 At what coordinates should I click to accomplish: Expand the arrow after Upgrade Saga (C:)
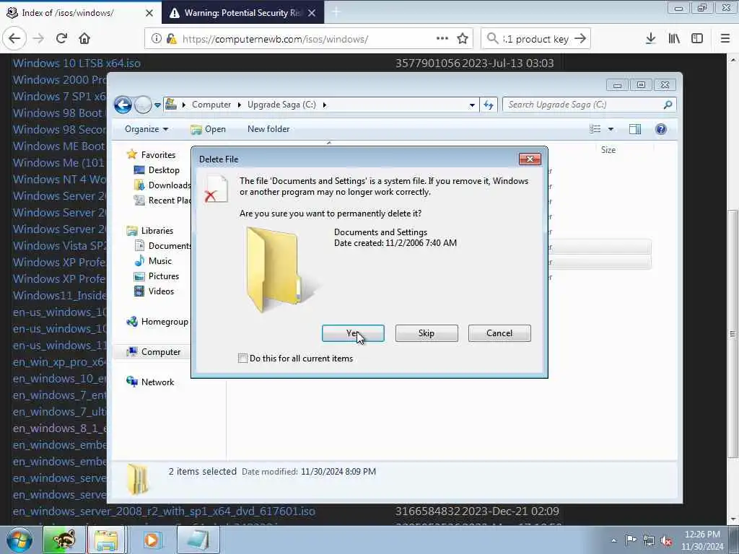pyautogui.click(x=324, y=105)
